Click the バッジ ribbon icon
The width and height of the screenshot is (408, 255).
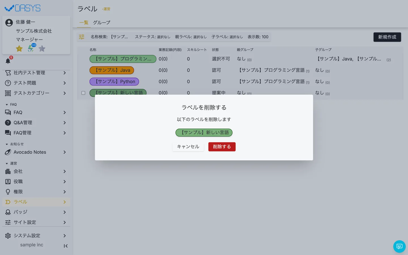(x=8, y=212)
